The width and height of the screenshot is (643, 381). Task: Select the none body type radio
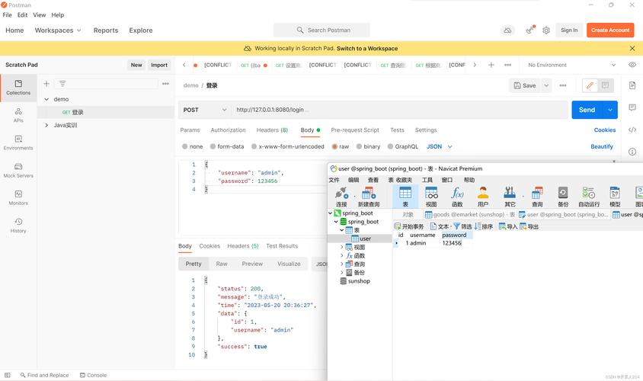pos(185,146)
